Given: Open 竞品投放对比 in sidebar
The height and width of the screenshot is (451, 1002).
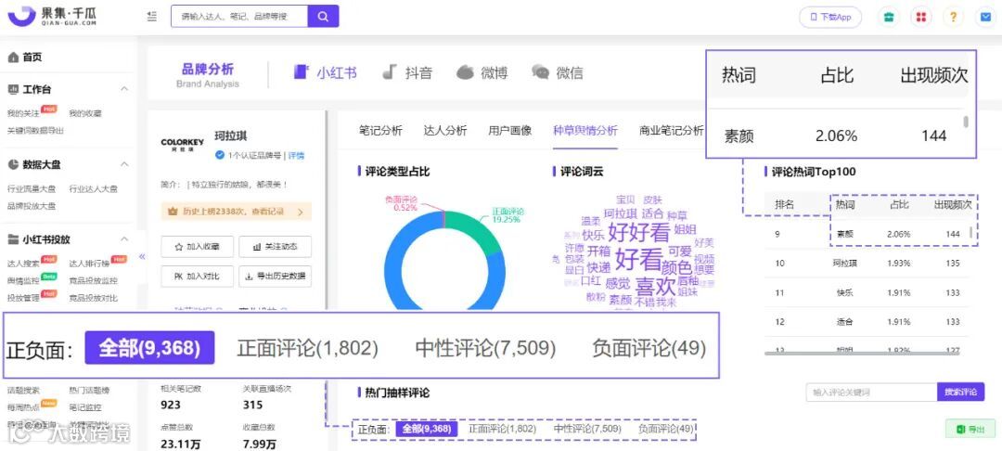Looking at the screenshot, I should tap(94, 298).
